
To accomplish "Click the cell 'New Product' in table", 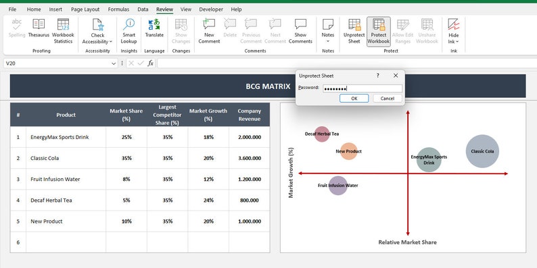I will pyautogui.click(x=66, y=221).
